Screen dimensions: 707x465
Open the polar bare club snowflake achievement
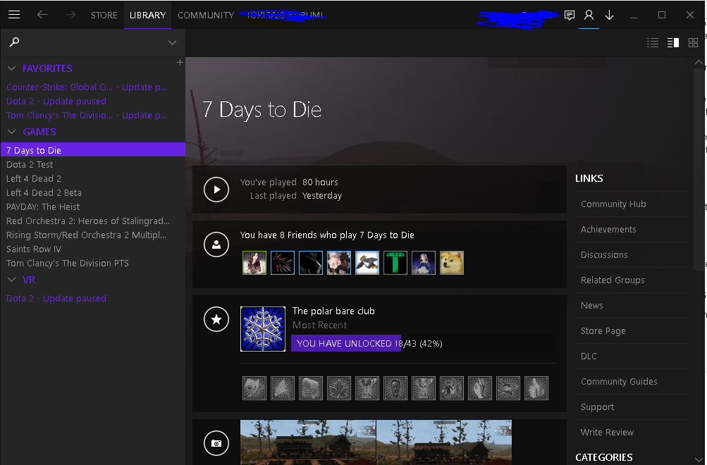(x=263, y=329)
